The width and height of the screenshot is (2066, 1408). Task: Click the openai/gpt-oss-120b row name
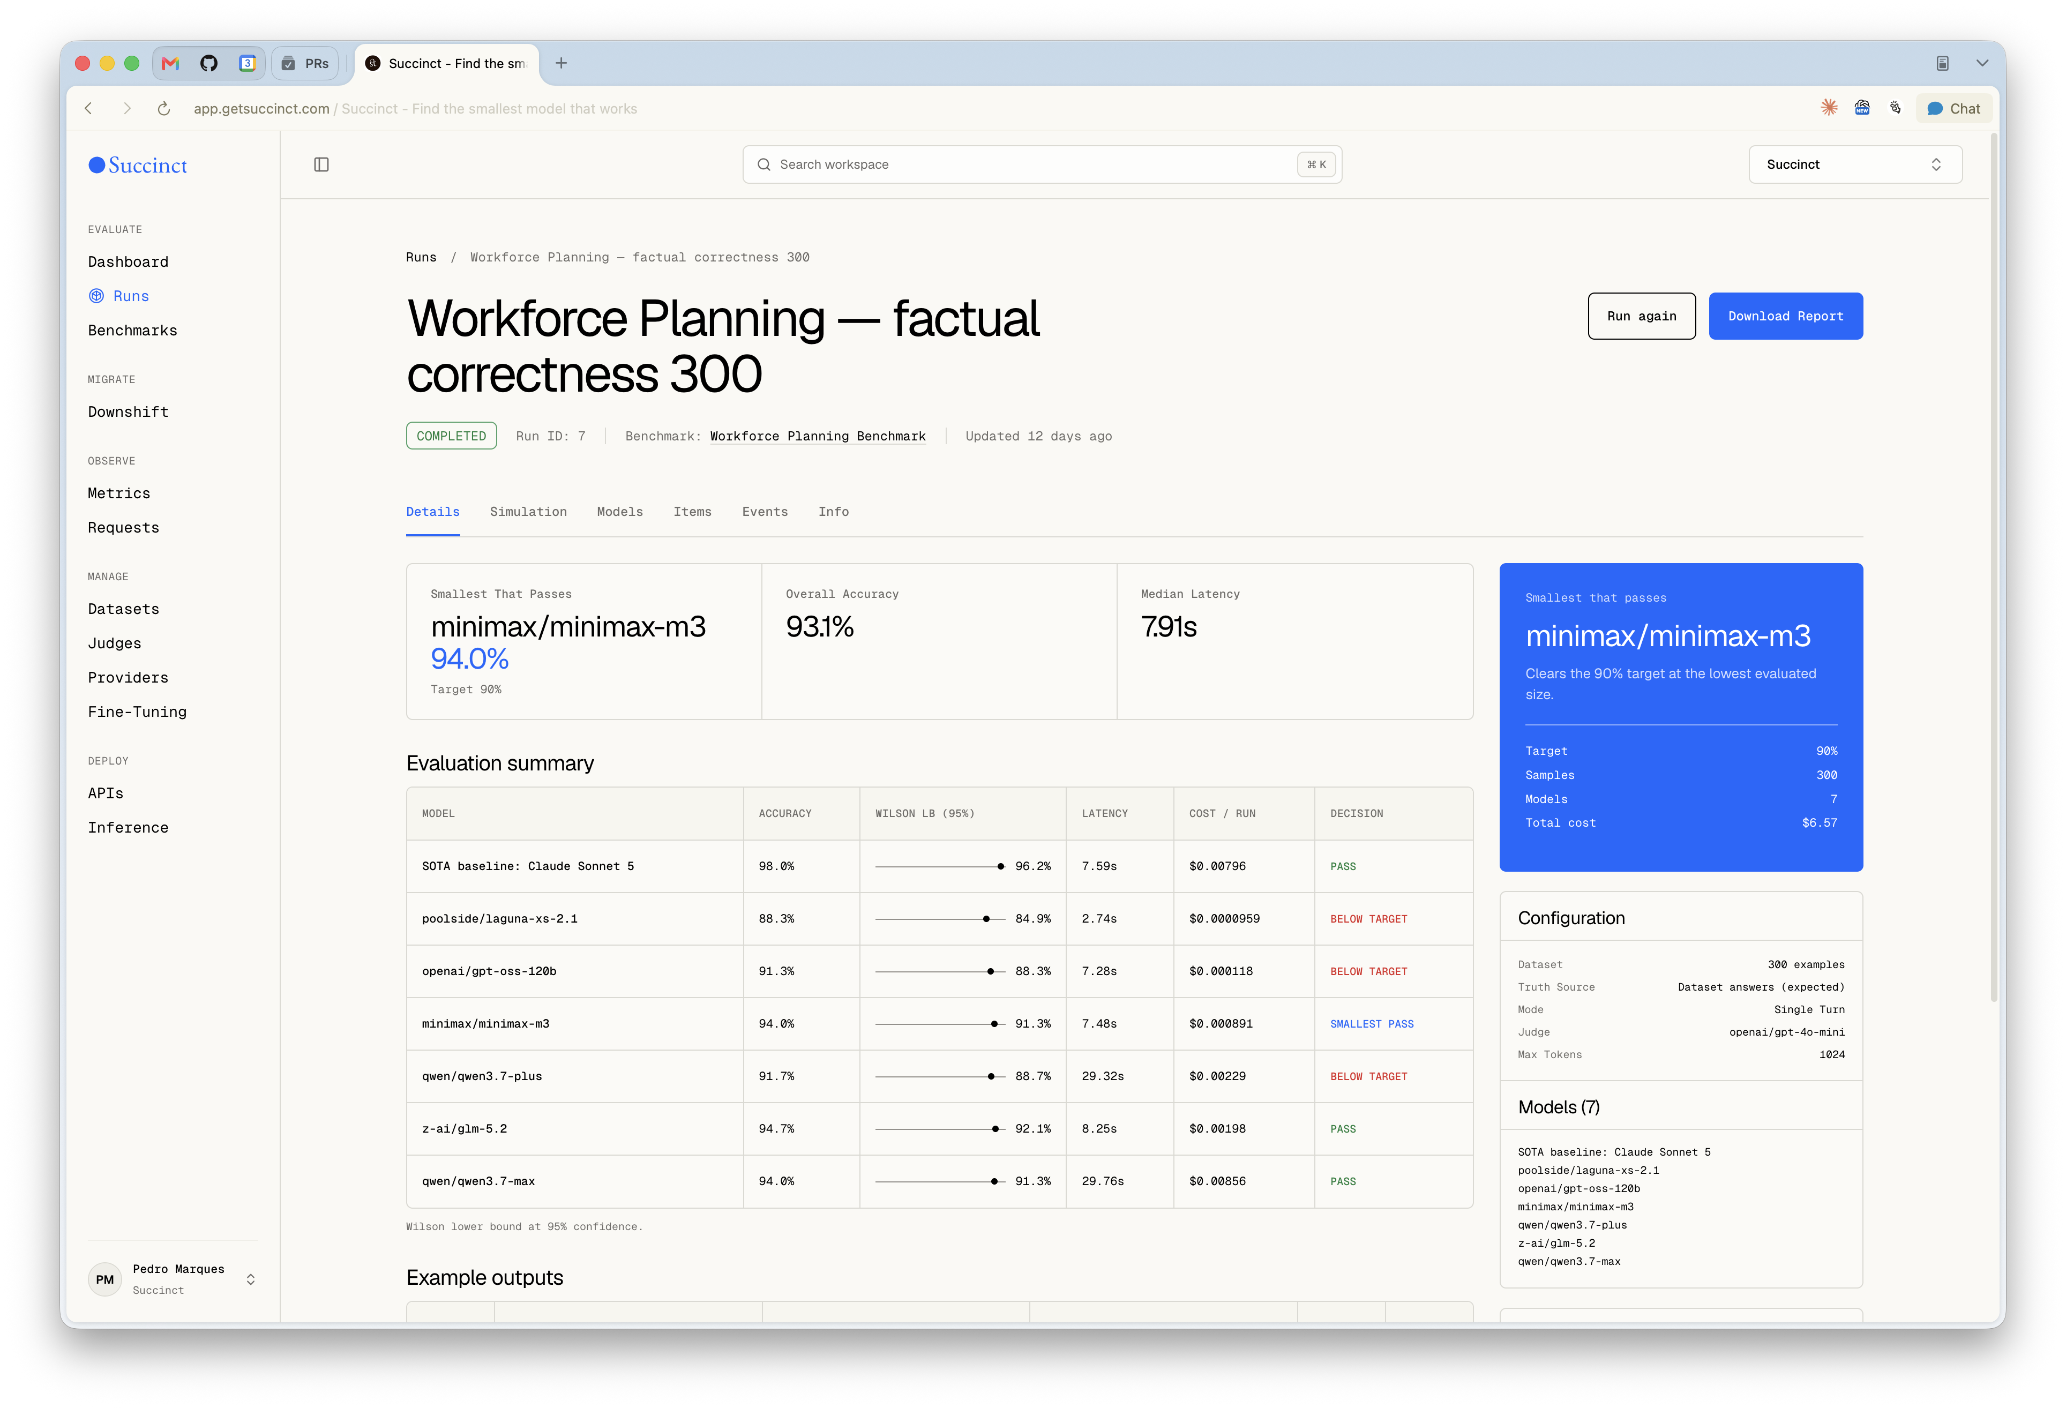coord(489,971)
